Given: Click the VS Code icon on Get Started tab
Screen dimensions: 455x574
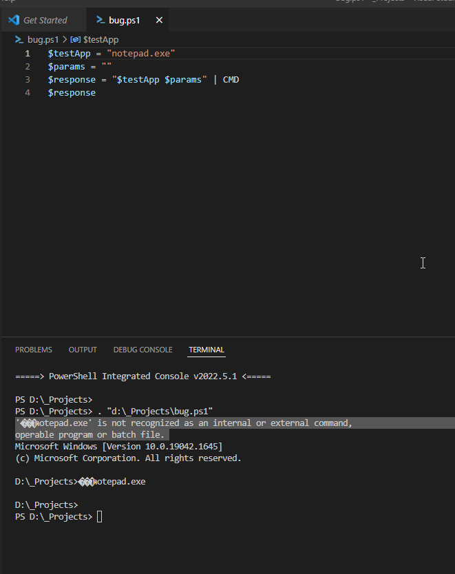Looking at the screenshot, I should coord(14,20).
